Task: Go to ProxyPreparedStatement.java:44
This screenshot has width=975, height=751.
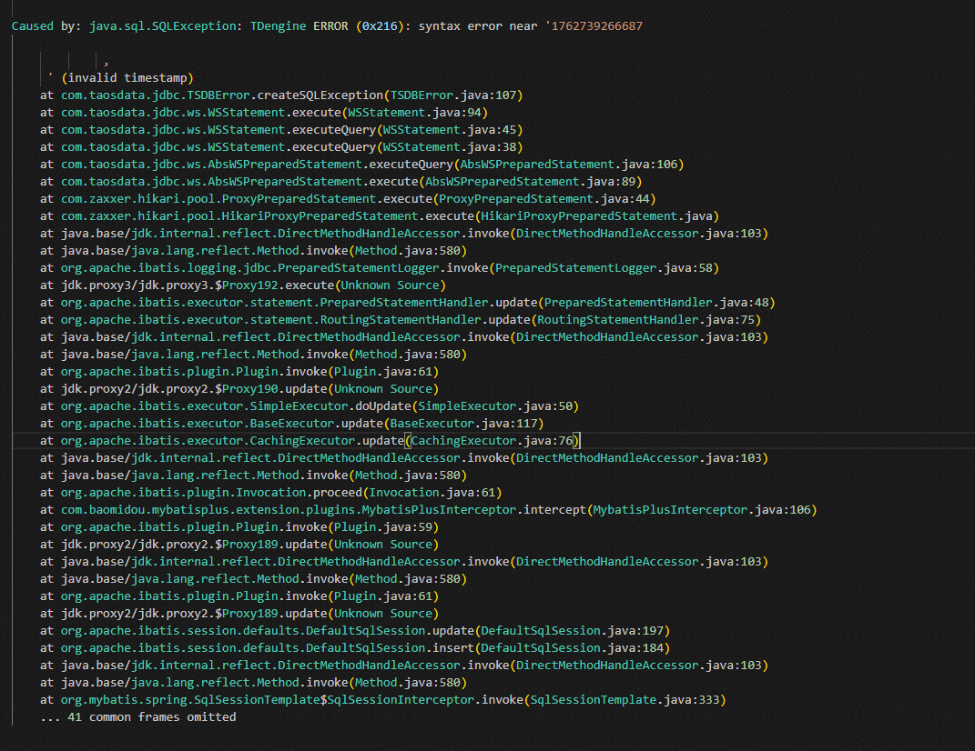Action: point(543,199)
